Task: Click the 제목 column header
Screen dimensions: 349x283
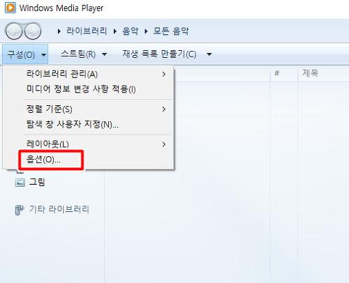Action: [324, 74]
